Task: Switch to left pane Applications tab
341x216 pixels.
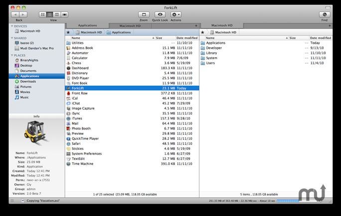Action: point(87,25)
